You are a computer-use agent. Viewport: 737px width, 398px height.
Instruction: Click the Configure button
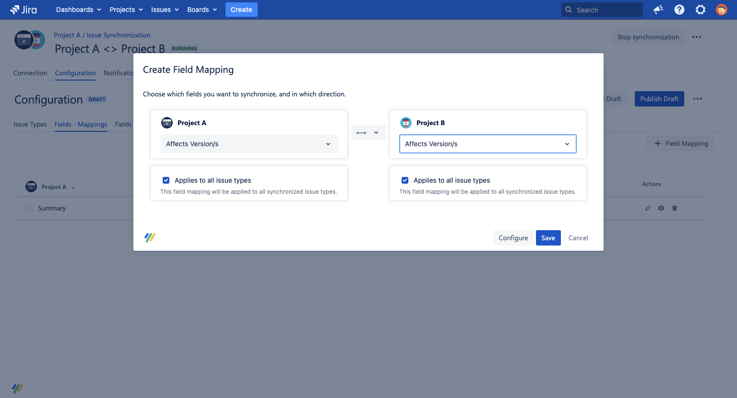(x=513, y=238)
